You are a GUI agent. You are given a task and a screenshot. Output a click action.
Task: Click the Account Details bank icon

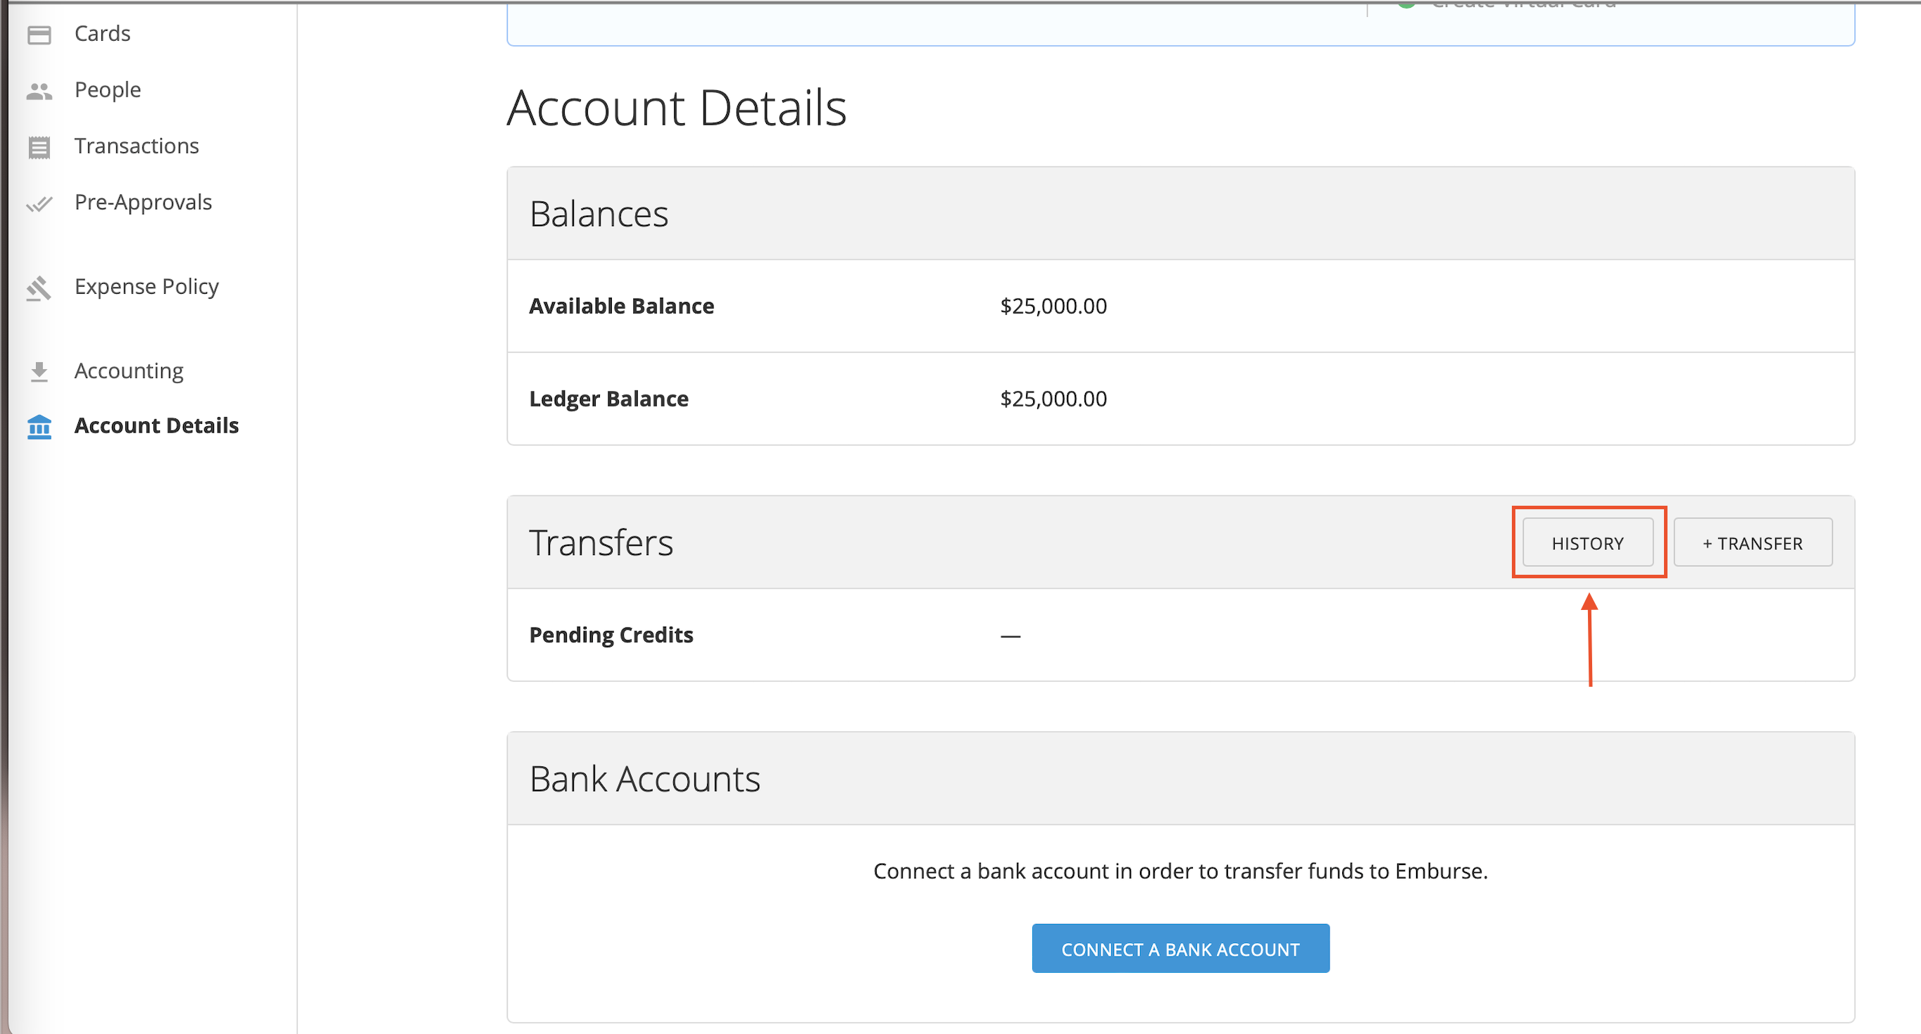(39, 427)
